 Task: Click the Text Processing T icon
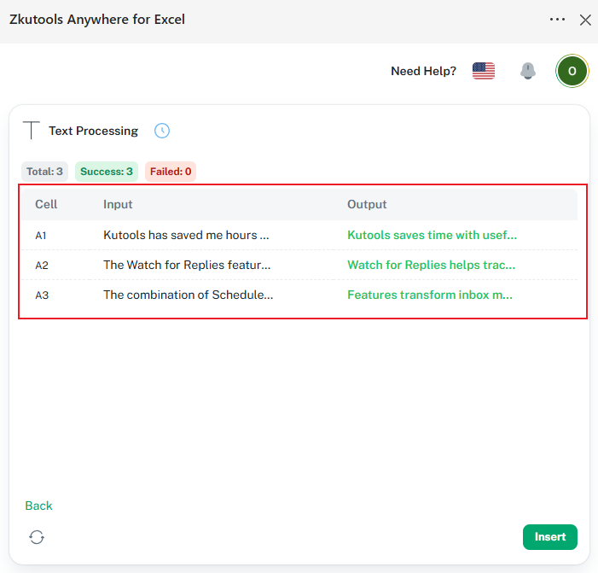pyautogui.click(x=32, y=131)
